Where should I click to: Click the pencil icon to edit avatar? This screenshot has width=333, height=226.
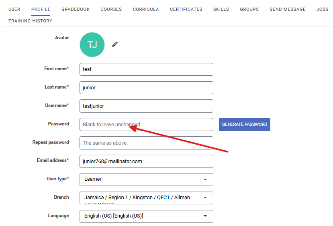115,44
